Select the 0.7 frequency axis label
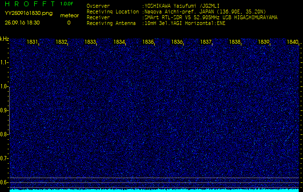The width and height of the screenshot is (303, 192). 4,158
